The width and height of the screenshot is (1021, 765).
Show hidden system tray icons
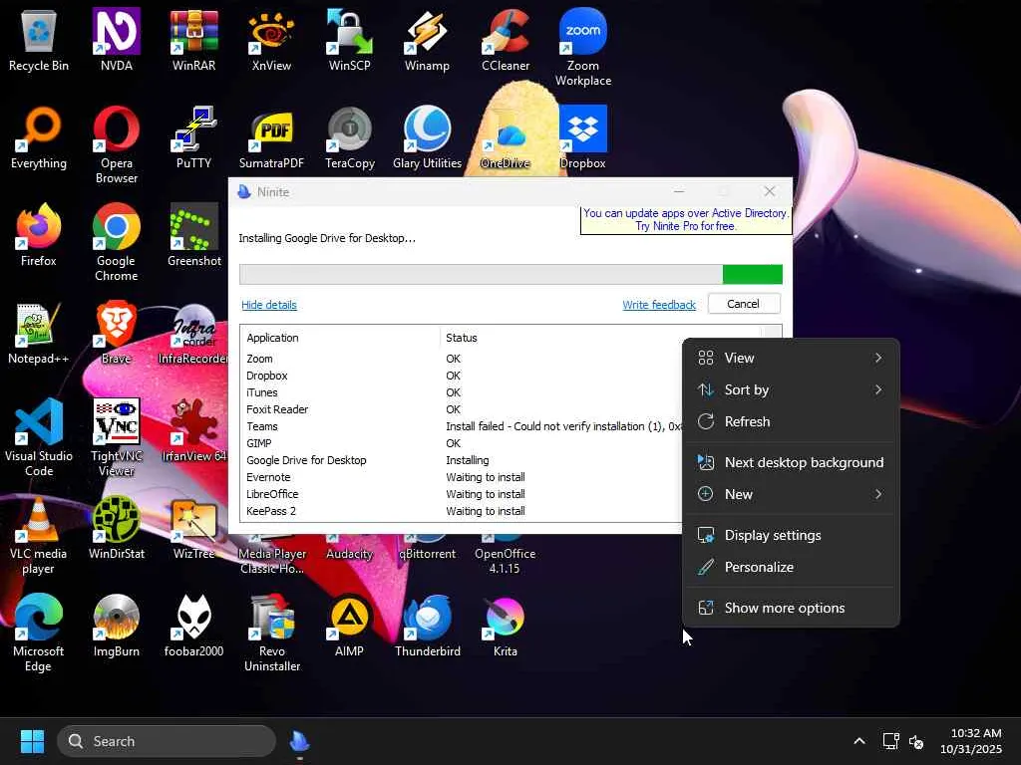coord(859,741)
